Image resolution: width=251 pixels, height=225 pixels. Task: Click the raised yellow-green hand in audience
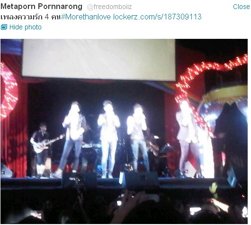coord(214,190)
